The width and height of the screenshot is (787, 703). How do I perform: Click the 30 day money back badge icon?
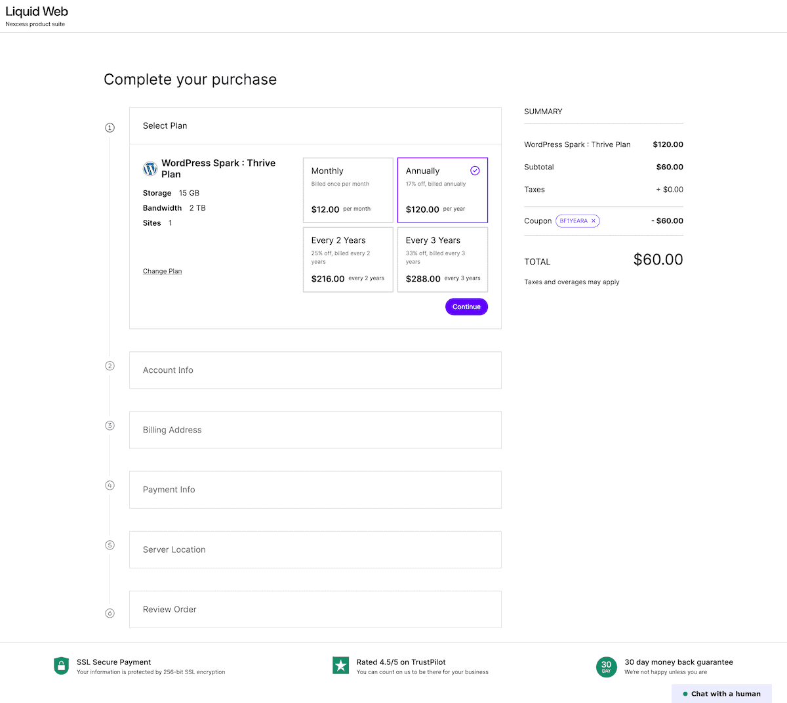[x=606, y=667]
